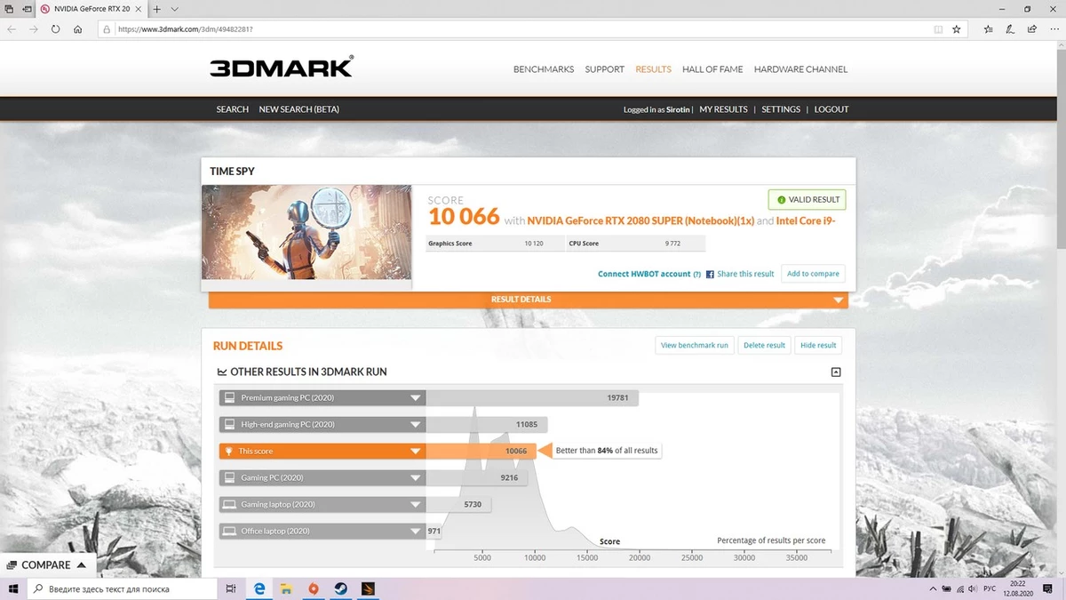Image resolution: width=1066 pixels, height=600 pixels.
Task: Open the BENCHMARKS menu
Action: [x=544, y=69]
